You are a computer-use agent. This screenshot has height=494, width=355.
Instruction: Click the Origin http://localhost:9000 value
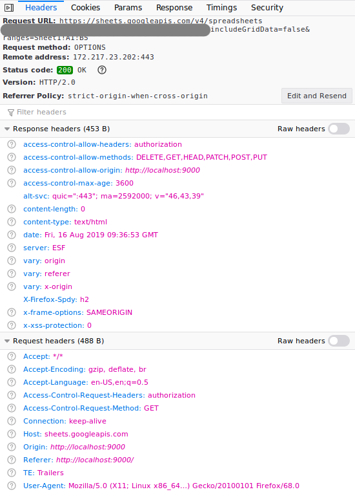point(88,447)
